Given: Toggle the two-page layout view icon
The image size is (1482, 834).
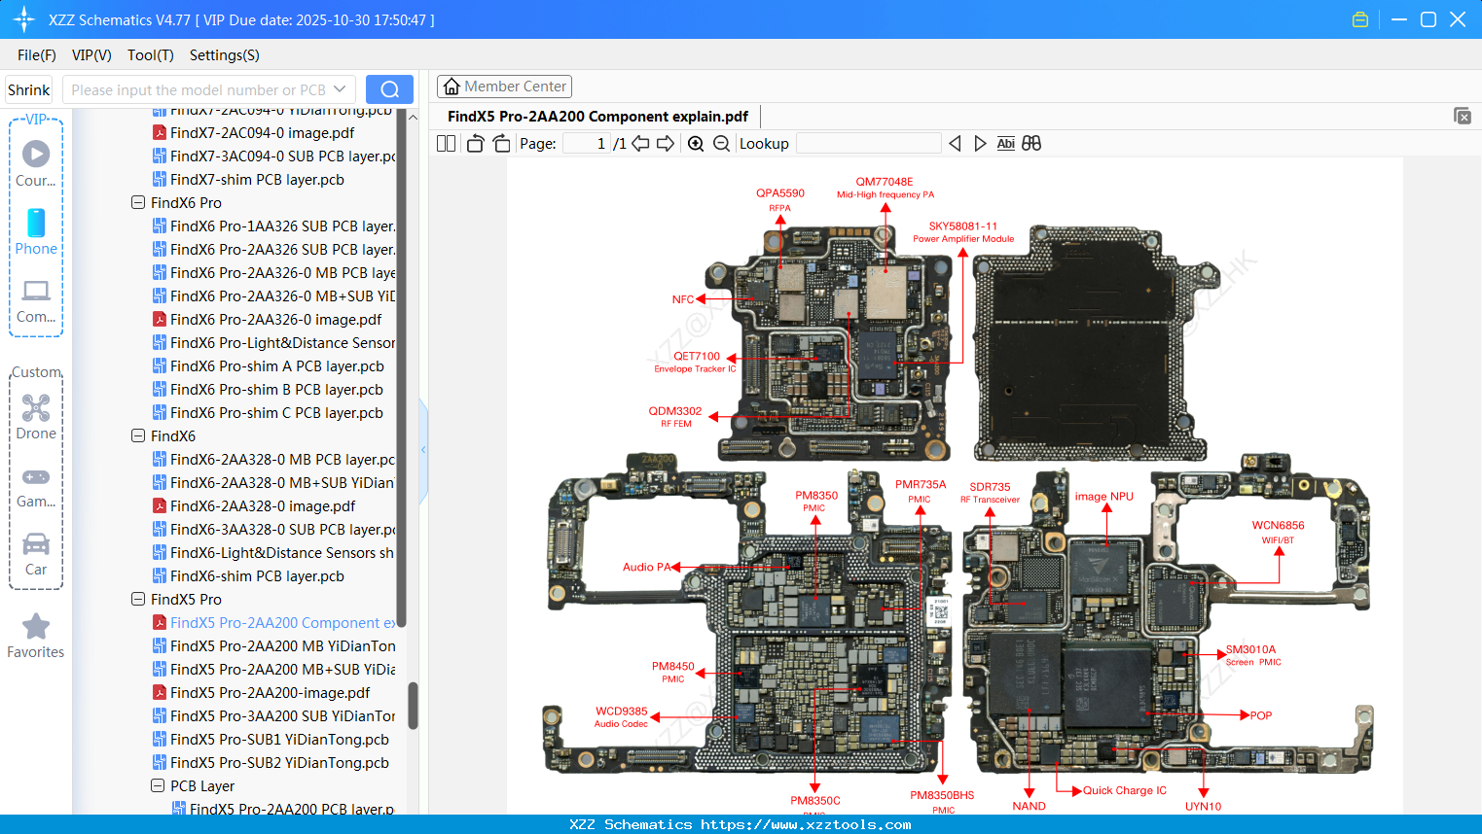Looking at the screenshot, I should click(446, 144).
